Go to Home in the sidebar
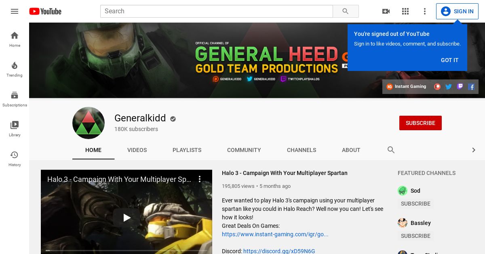This screenshot has height=254, width=485. [15, 40]
